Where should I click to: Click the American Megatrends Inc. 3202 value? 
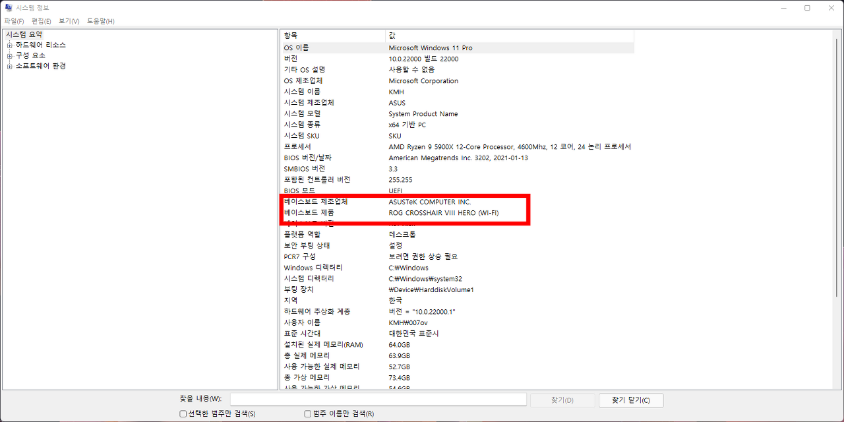pyautogui.click(x=458, y=158)
